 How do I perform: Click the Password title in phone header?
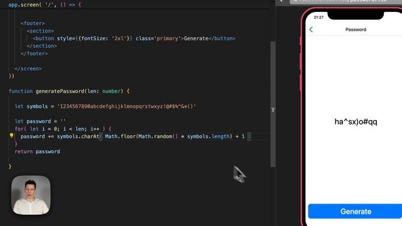(356, 30)
